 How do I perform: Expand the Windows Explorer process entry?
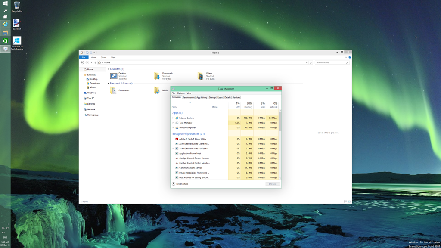pyautogui.click(x=173, y=127)
